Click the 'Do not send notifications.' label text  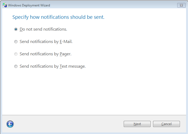click(x=43, y=29)
